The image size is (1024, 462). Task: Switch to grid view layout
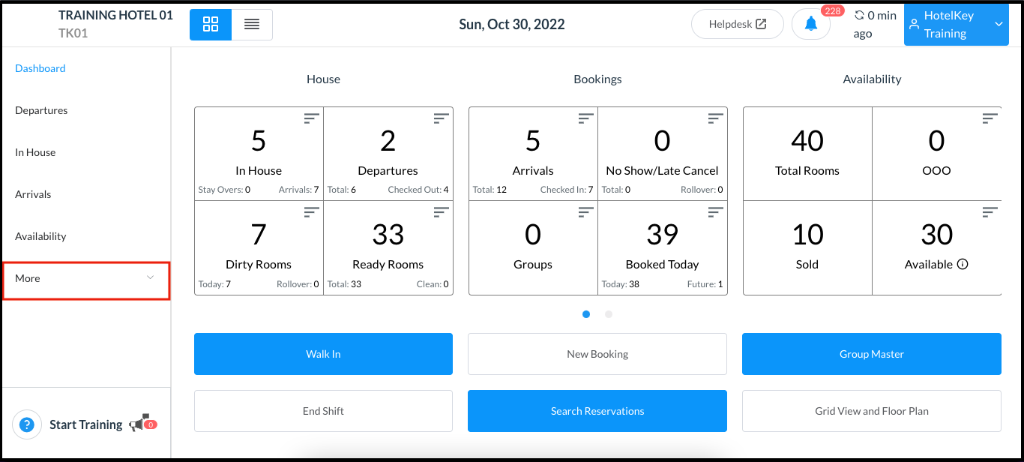click(x=210, y=24)
